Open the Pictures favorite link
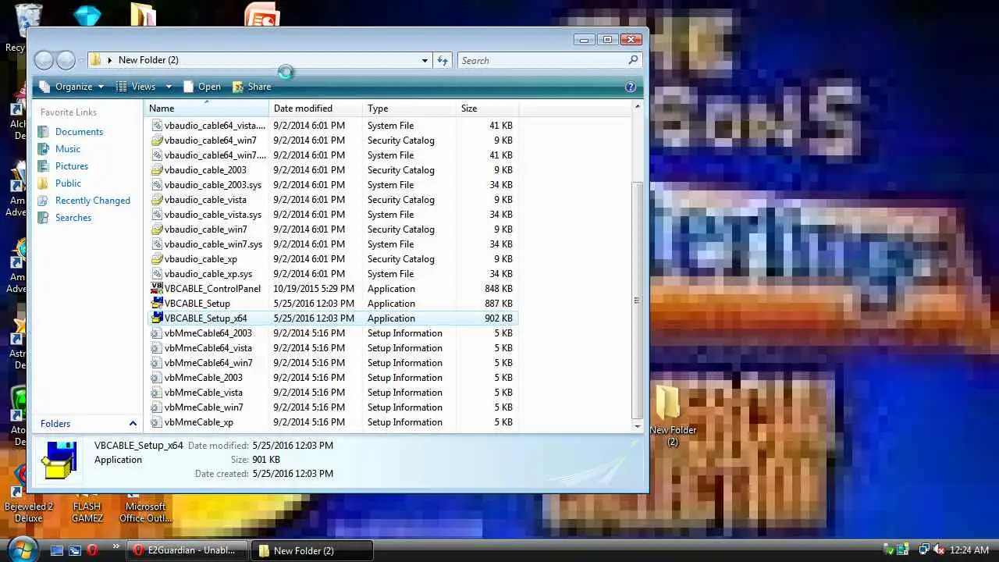The image size is (999, 562). click(72, 166)
